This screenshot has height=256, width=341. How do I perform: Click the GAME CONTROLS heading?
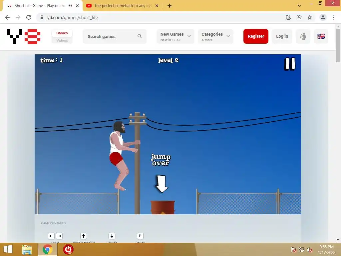(53, 223)
